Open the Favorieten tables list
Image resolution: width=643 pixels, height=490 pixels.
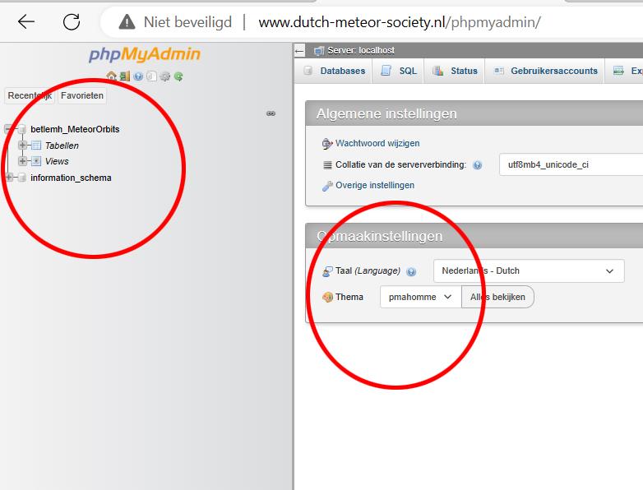tap(82, 95)
